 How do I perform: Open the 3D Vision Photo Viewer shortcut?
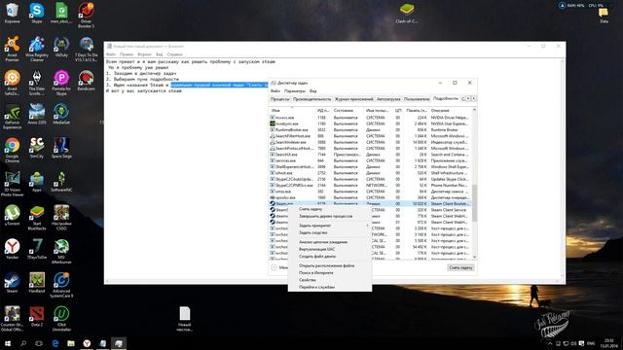[x=12, y=184]
